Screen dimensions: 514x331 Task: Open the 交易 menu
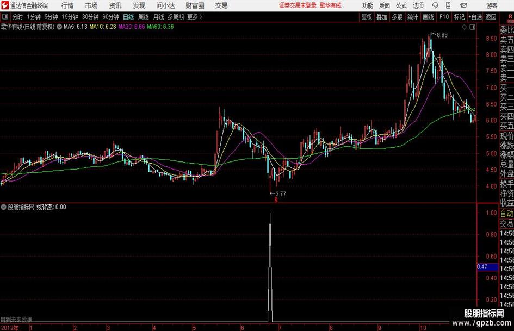pos(221,5)
